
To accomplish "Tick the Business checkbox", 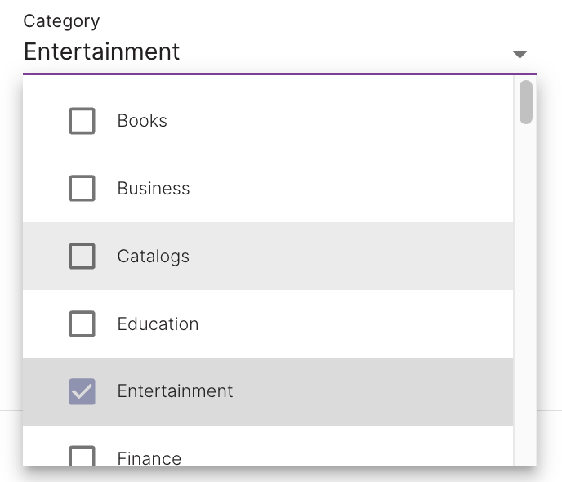I will pos(82,188).
